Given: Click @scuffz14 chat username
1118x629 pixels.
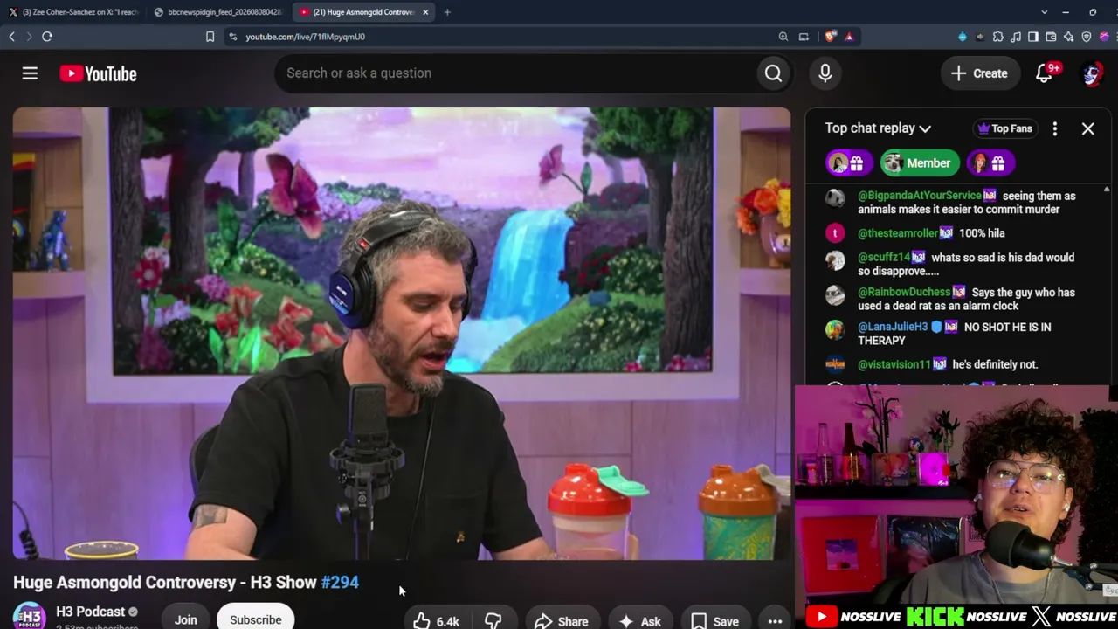Looking at the screenshot, I should coord(884,258).
